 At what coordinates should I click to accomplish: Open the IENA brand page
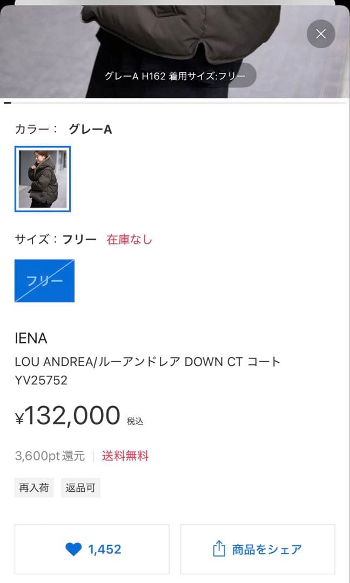click(x=30, y=338)
